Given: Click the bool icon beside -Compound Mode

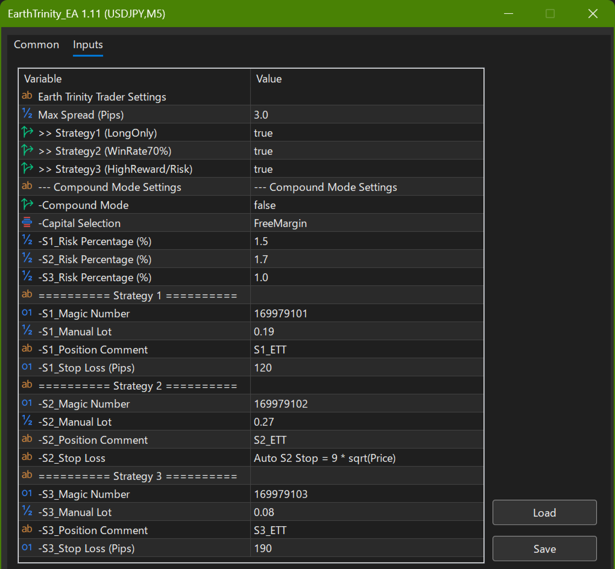Looking at the screenshot, I should 27,204.
